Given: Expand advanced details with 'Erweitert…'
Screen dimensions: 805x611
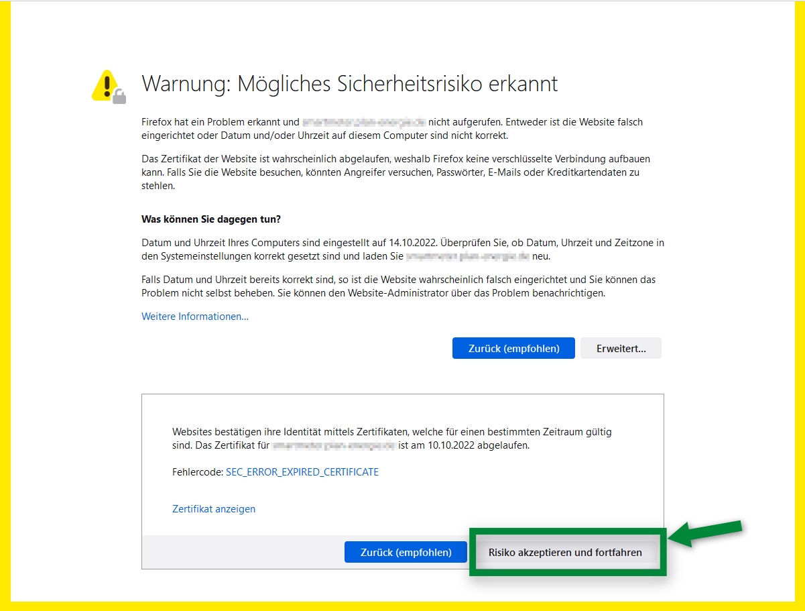Looking at the screenshot, I should (x=621, y=348).
